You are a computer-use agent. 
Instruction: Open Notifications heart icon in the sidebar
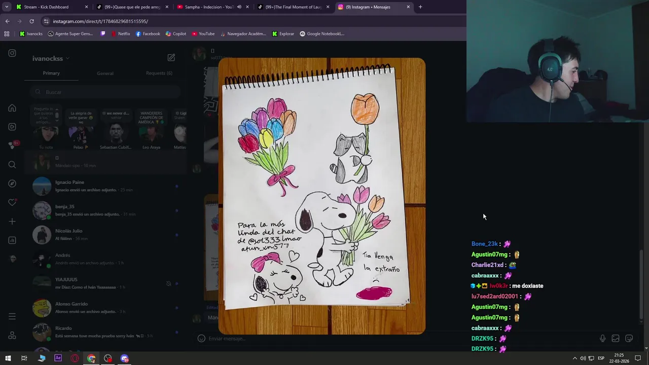pos(12,202)
